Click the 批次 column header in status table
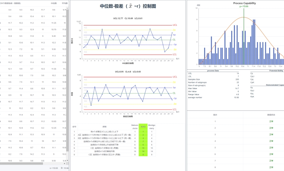The height and width of the screenshot is (171, 284). point(215,114)
